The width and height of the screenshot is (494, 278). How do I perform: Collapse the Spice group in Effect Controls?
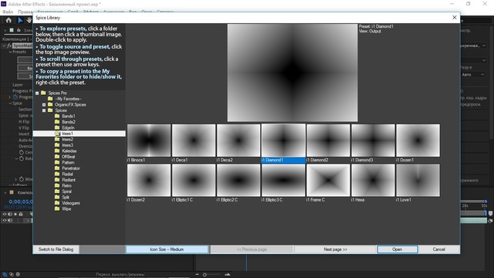[10, 103]
